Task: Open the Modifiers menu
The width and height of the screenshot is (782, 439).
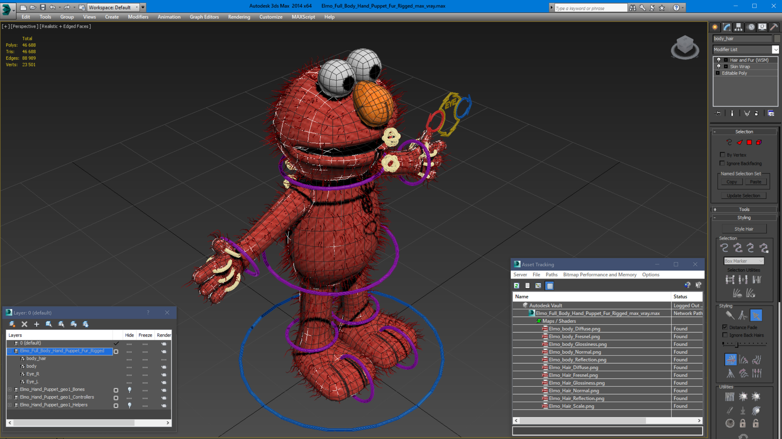Action: [x=138, y=17]
